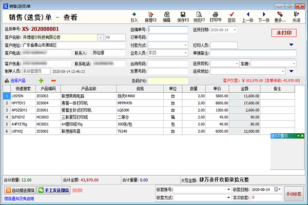Click the 客户地址 field 广东省佛山市禅城区
The height and width of the screenshot is (205, 308).
(x=74, y=45)
